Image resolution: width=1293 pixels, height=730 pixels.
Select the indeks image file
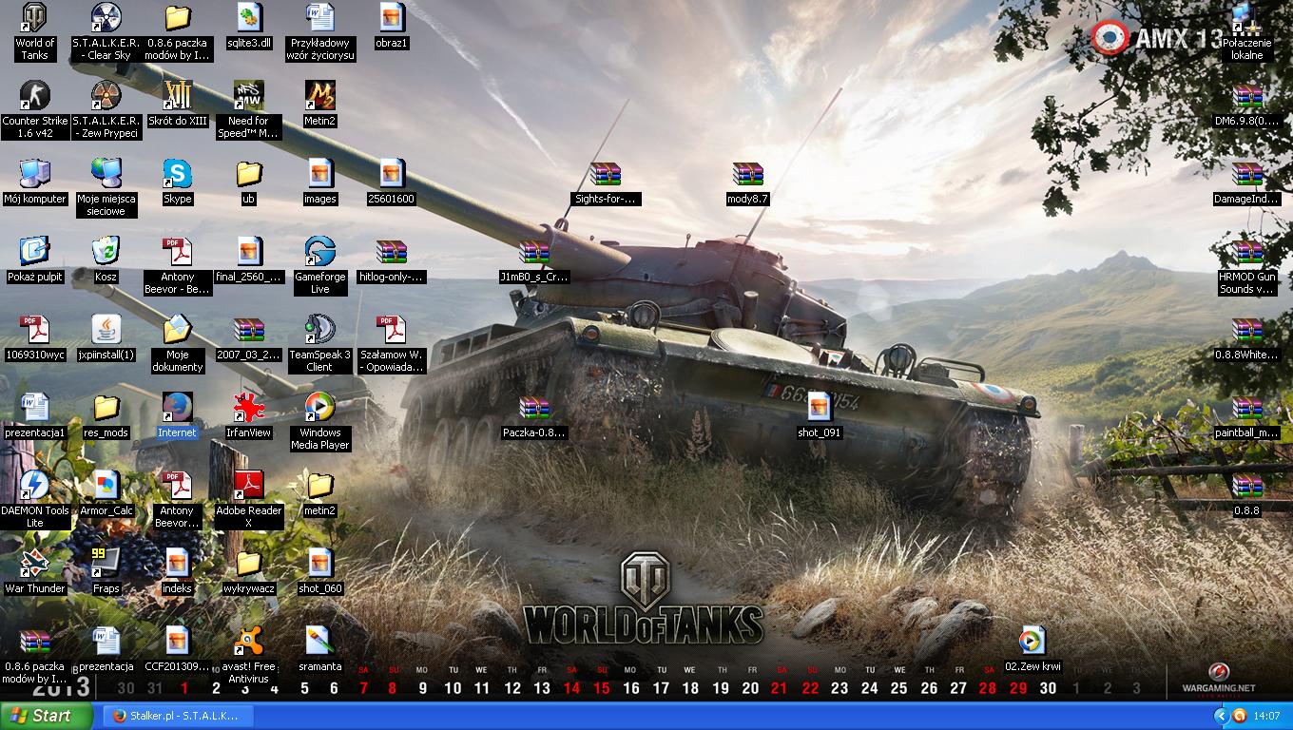178,564
